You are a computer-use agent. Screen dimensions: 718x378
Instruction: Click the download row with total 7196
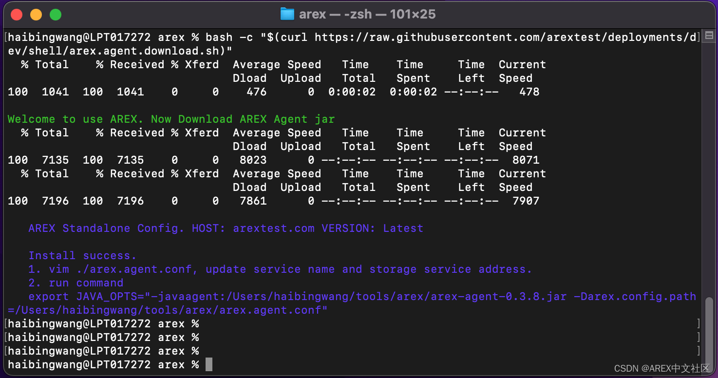(273, 201)
